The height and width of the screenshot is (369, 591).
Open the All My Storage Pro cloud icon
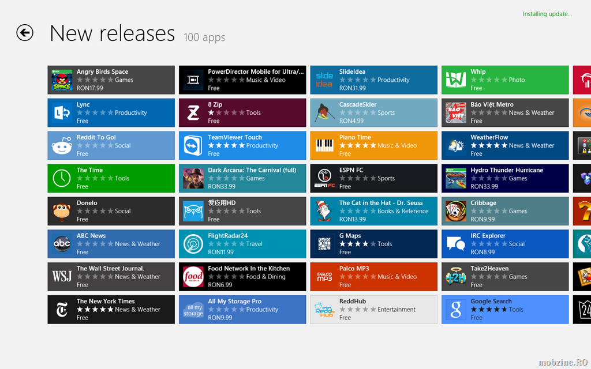pyautogui.click(x=193, y=309)
